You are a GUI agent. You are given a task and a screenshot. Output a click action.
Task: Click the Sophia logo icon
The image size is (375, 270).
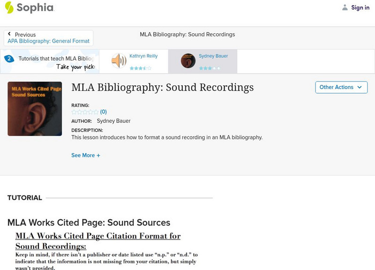click(x=10, y=7)
